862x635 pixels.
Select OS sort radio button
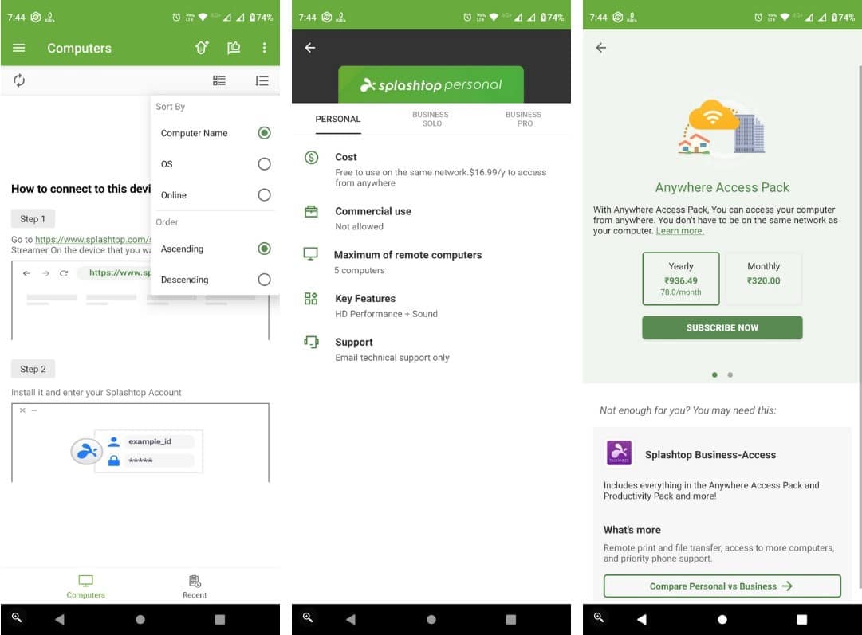tap(264, 163)
